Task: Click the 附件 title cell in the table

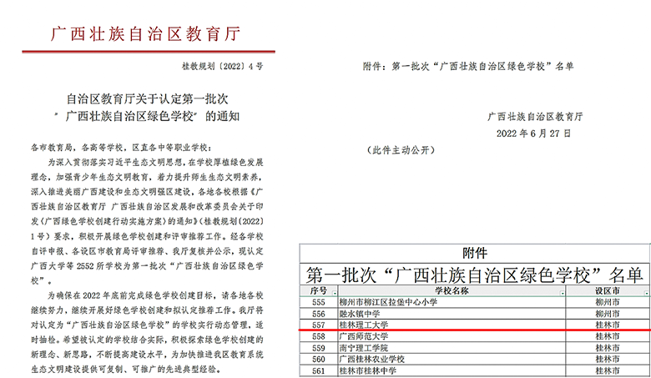Action: pos(475,253)
